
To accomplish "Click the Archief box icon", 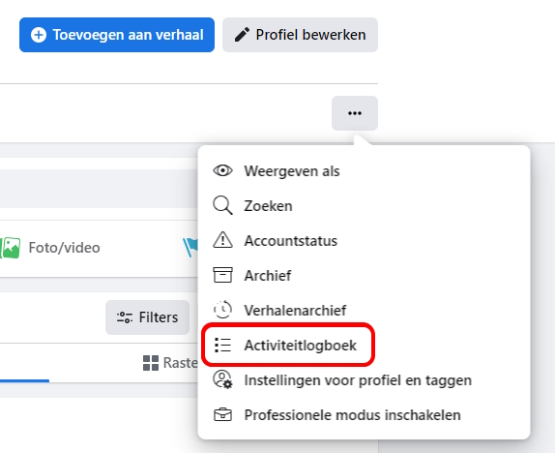I will [222, 275].
